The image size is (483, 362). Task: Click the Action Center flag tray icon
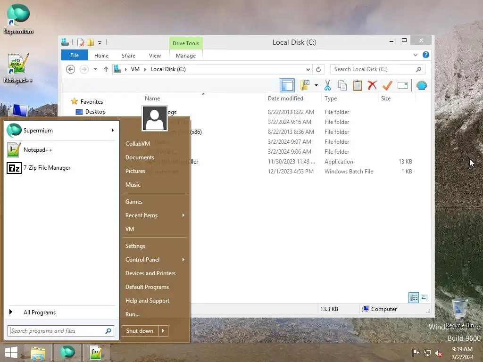[416, 353]
